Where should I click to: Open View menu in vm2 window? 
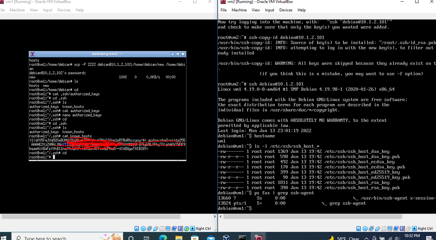coord(256,10)
